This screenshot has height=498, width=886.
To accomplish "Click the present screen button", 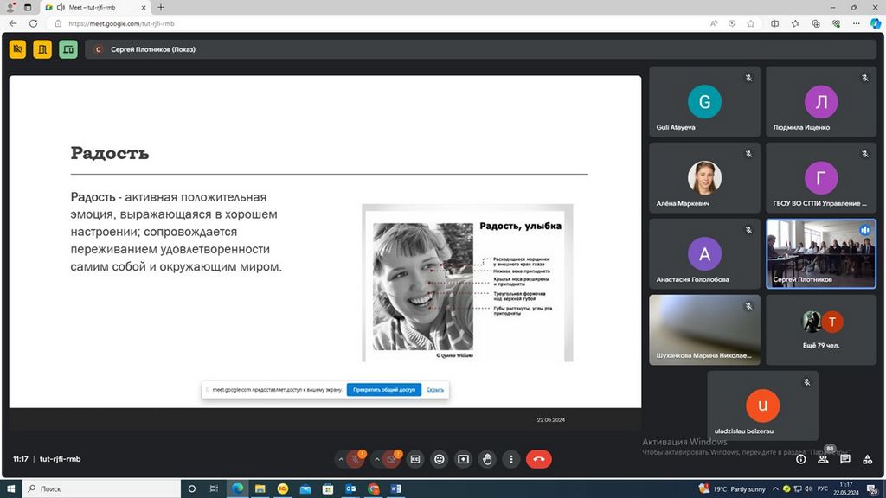I will 464,459.
